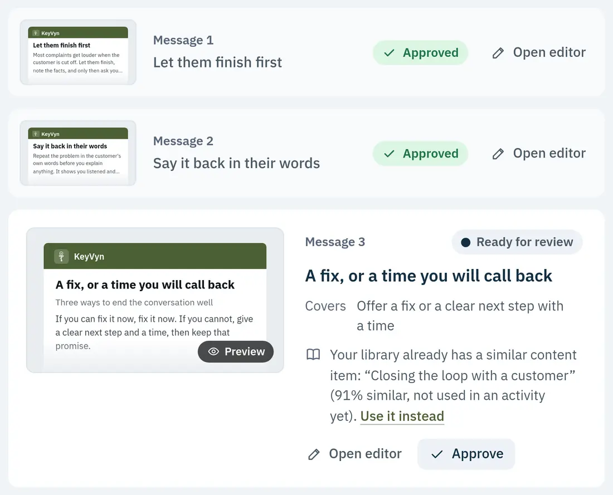Viewport: 613px width, 495px height.
Task: Click the KeyVyn logo in Message 3 preview
Action: pos(61,256)
